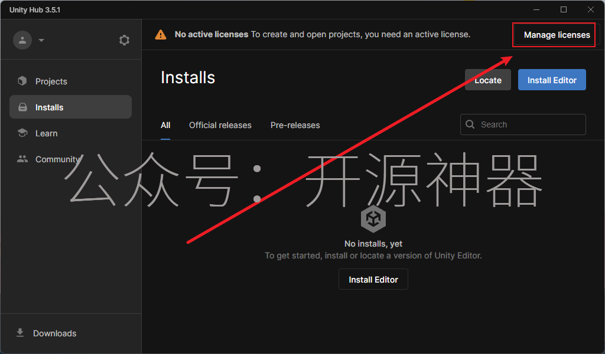Switch to the Official releases tab
The image size is (605, 354).
pyautogui.click(x=220, y=125)
